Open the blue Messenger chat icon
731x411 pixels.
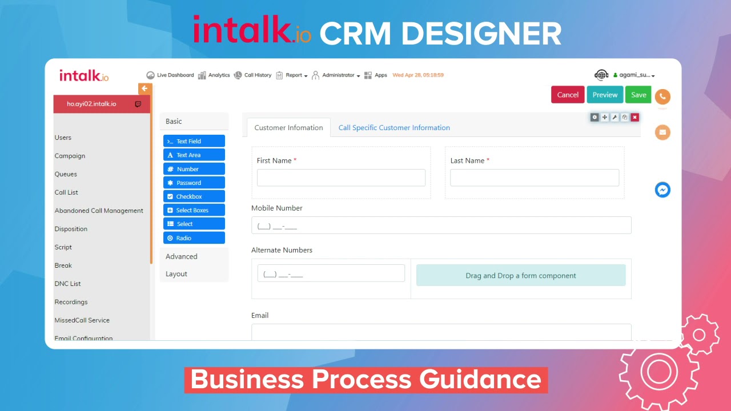pyautogui.click(x=662, y=190)
